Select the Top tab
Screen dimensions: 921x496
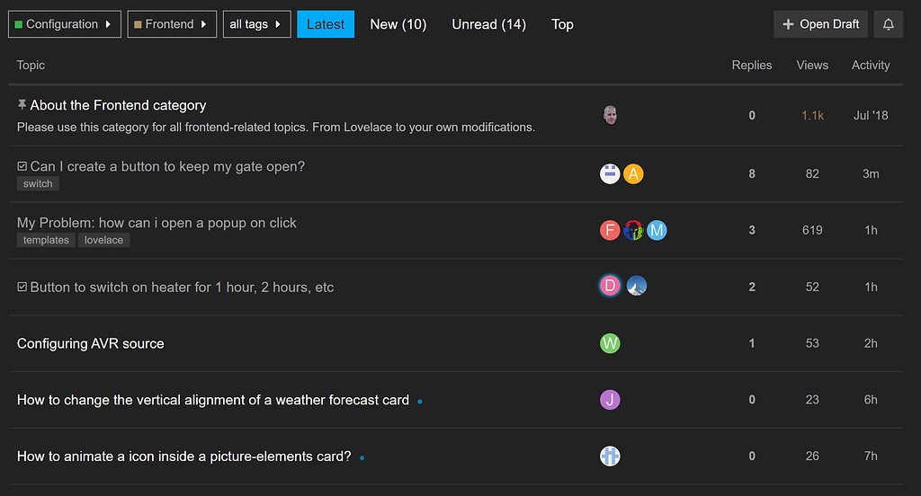562,24
